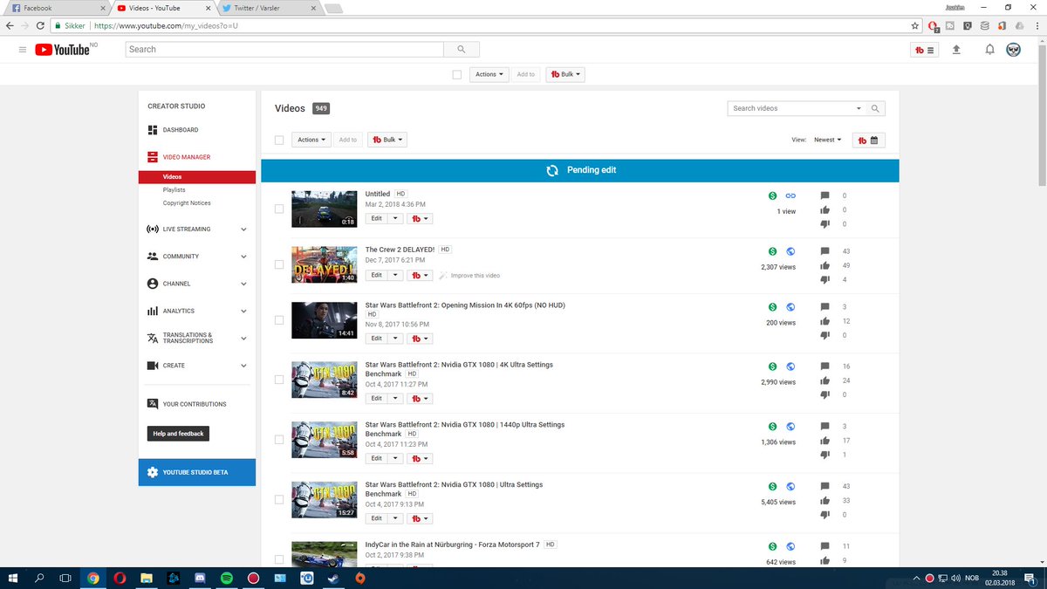Focus the main YouTube Search field

point(284,50)
